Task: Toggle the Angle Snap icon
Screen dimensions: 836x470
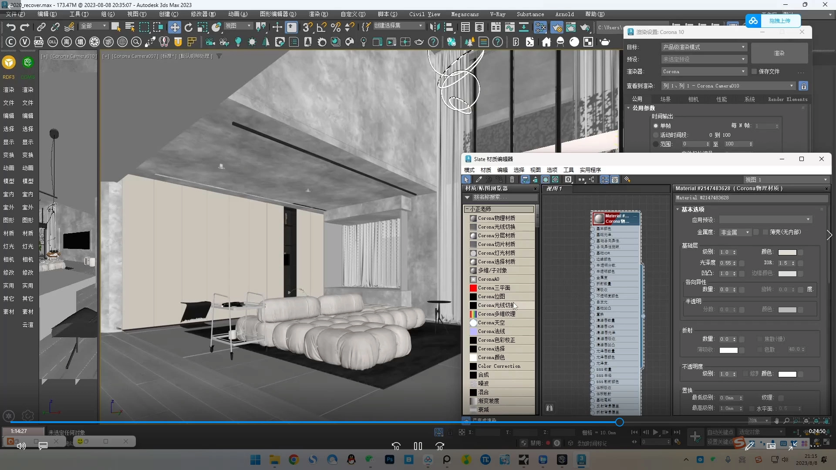Action: [x=321, y=27]
